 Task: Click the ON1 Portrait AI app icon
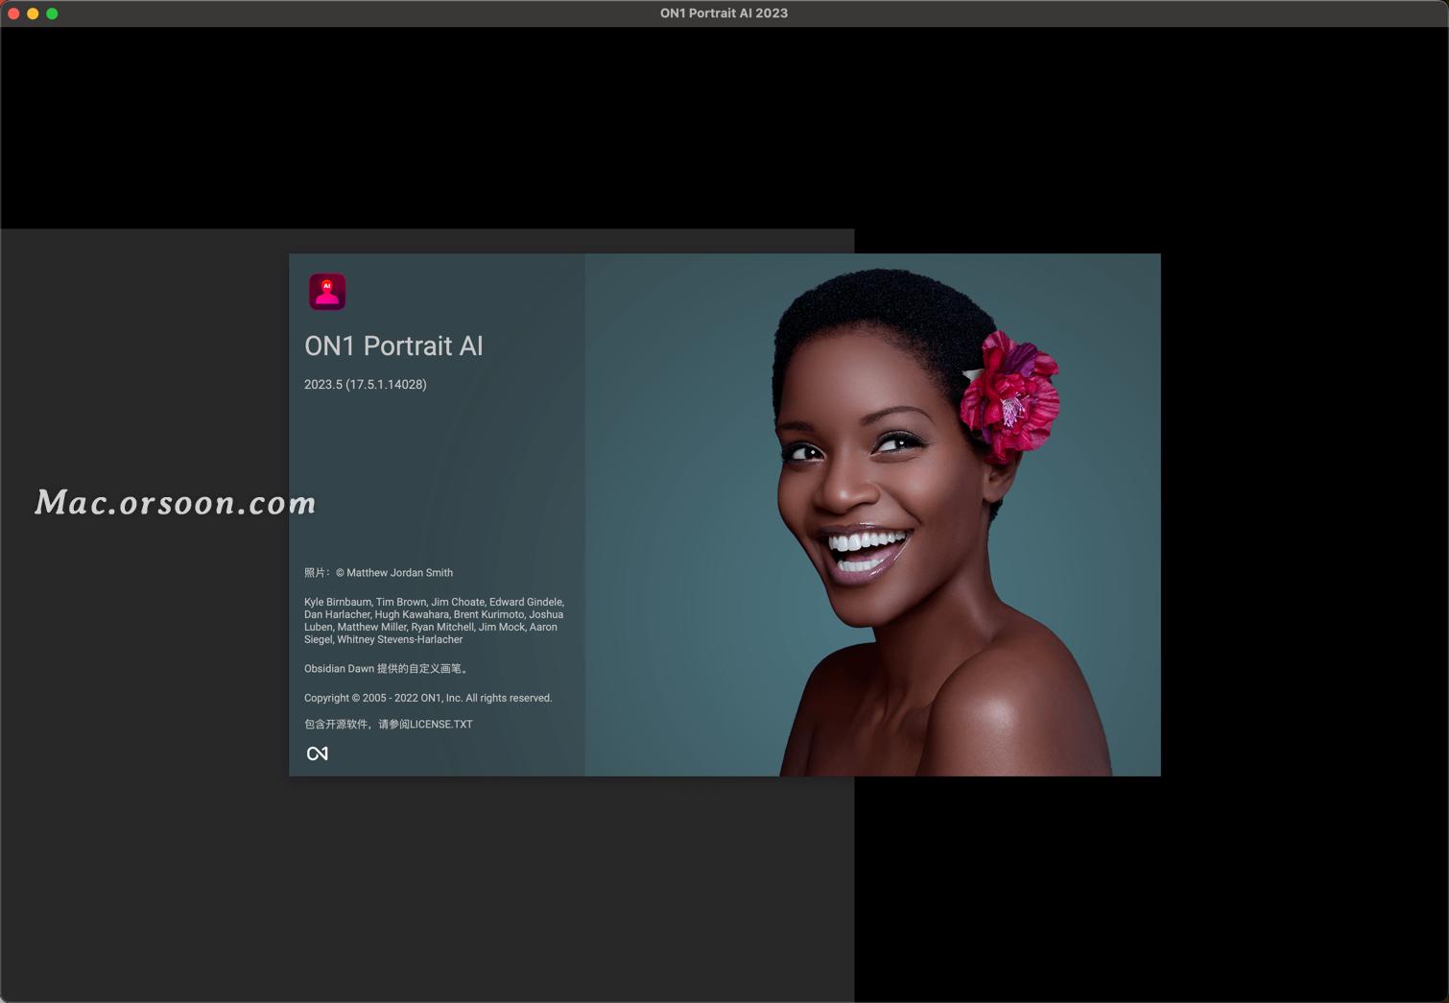[327, 292]
